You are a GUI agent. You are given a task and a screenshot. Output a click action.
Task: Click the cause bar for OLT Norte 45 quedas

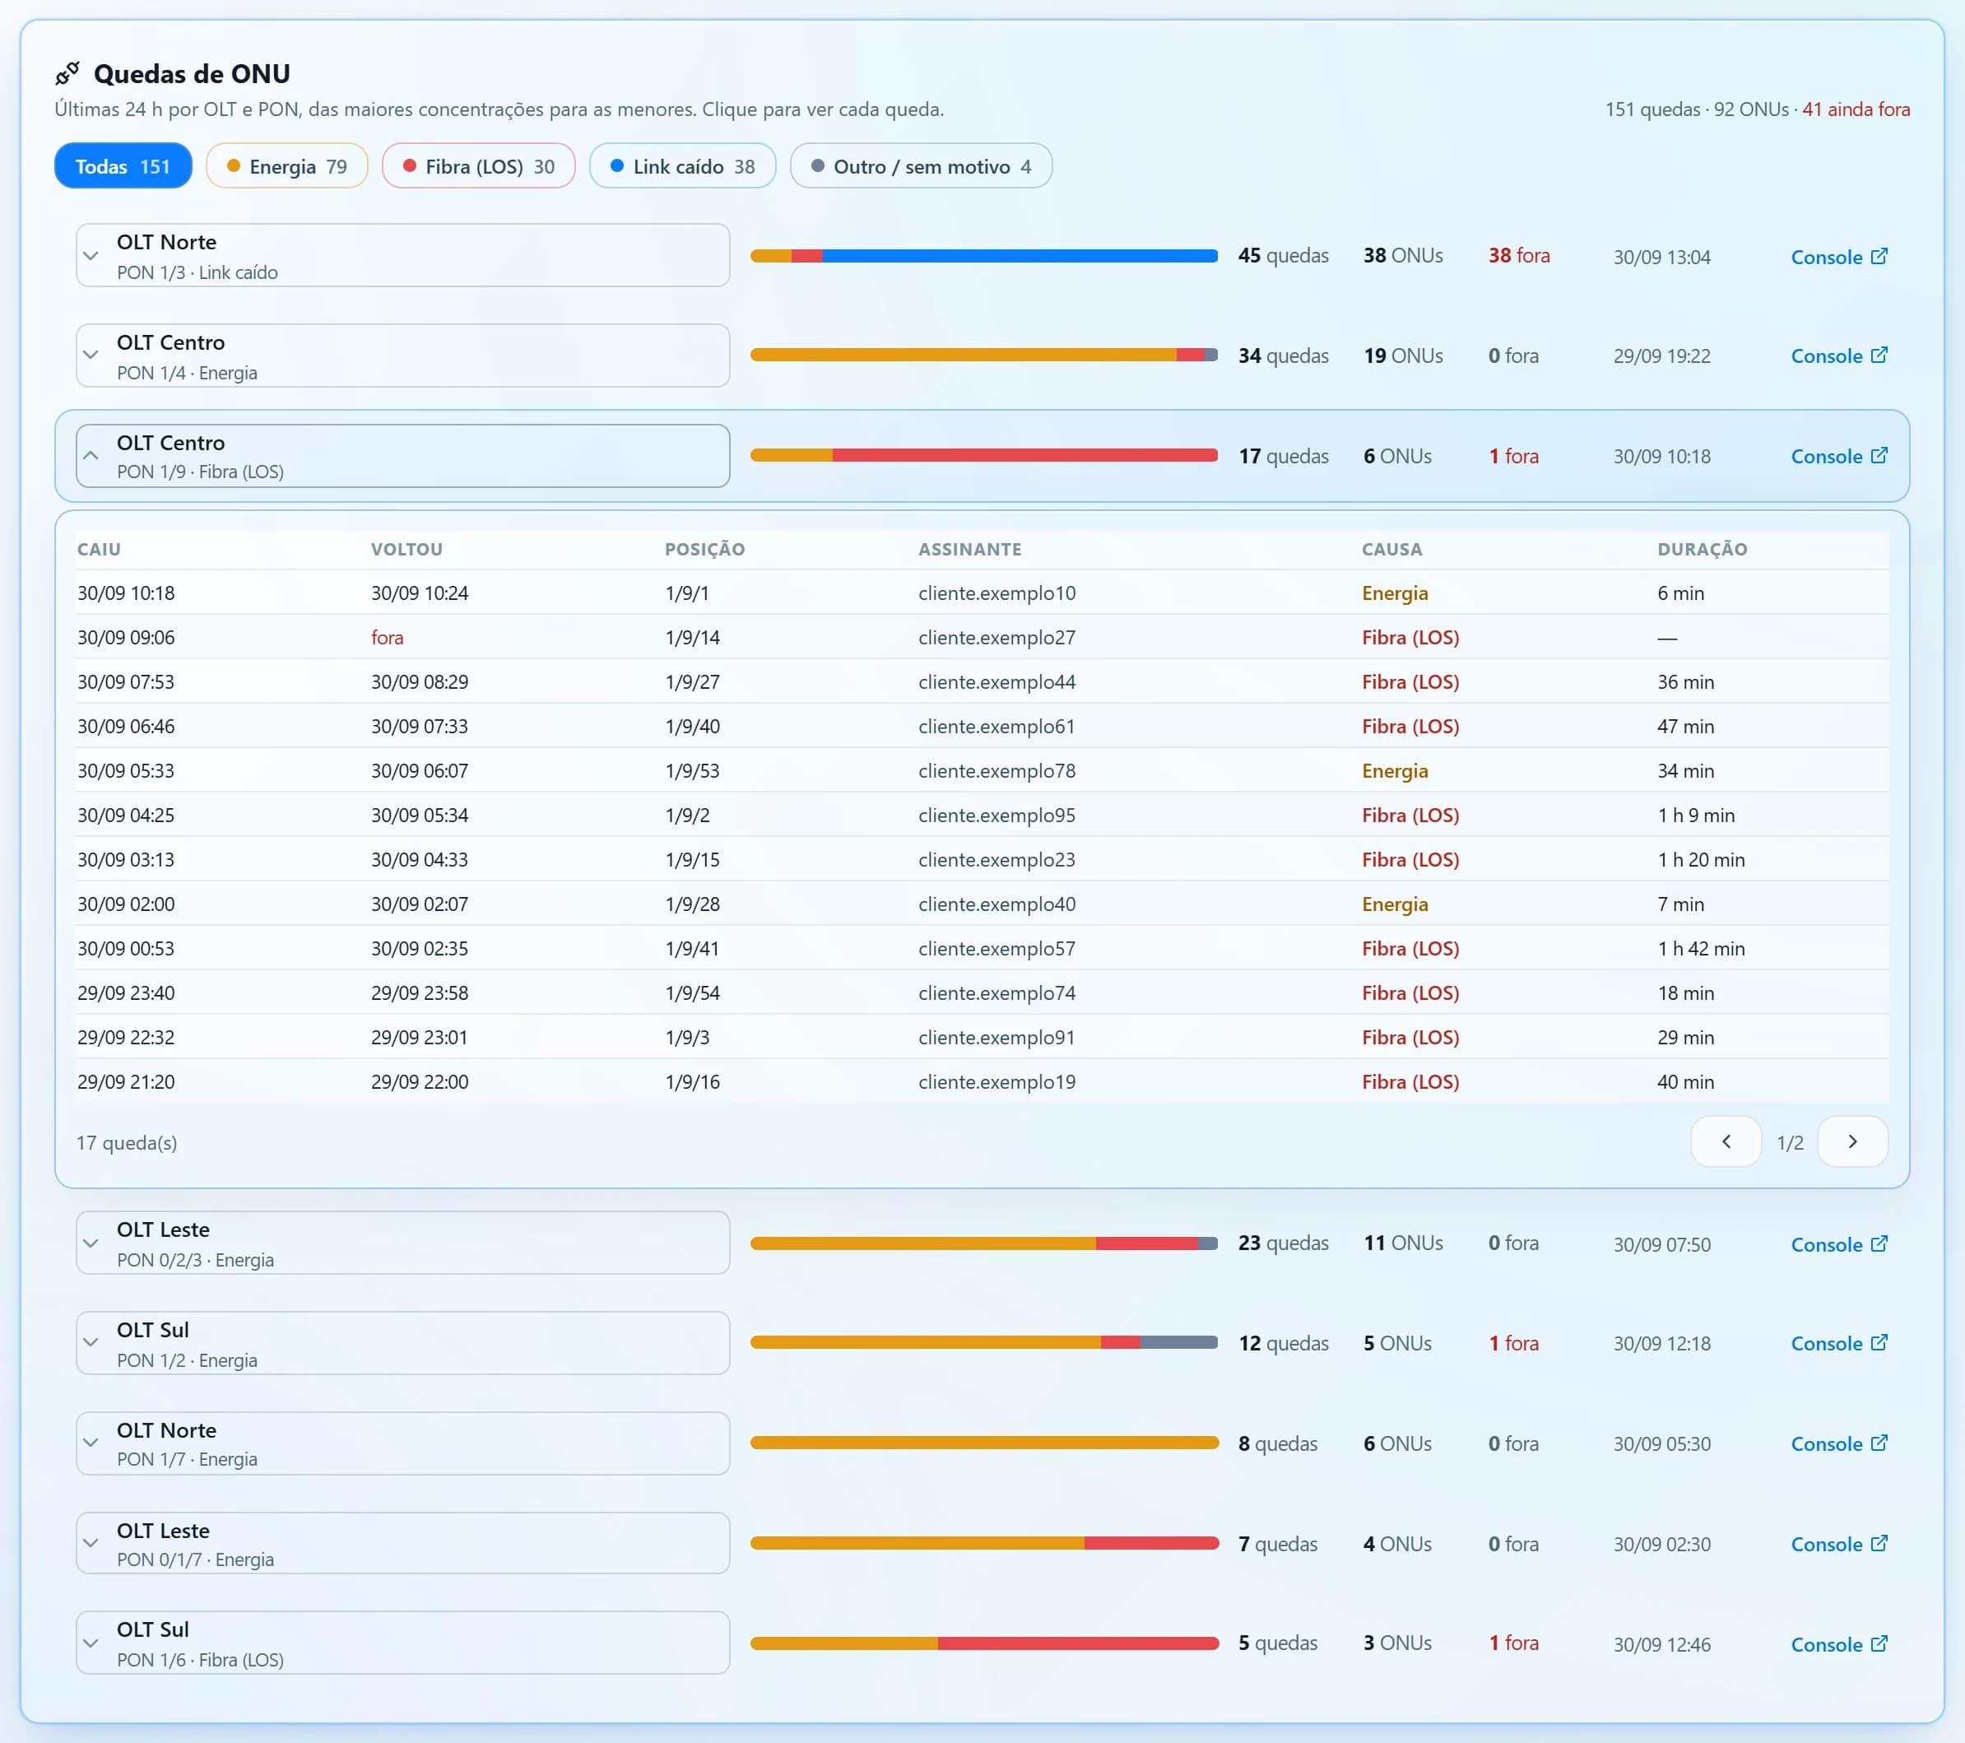click(983, 256)
